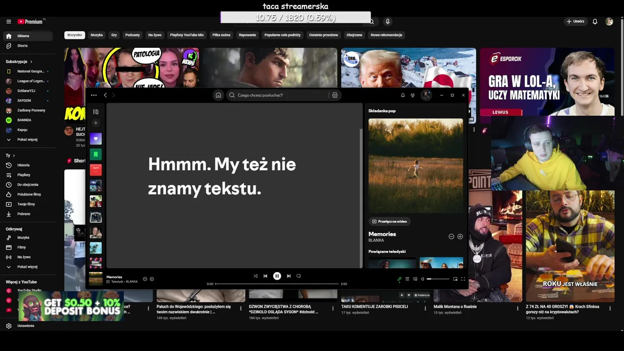This screenshot has height=351, width=624.
Task: Click Memories cover art in side panel
Action: 416,166
